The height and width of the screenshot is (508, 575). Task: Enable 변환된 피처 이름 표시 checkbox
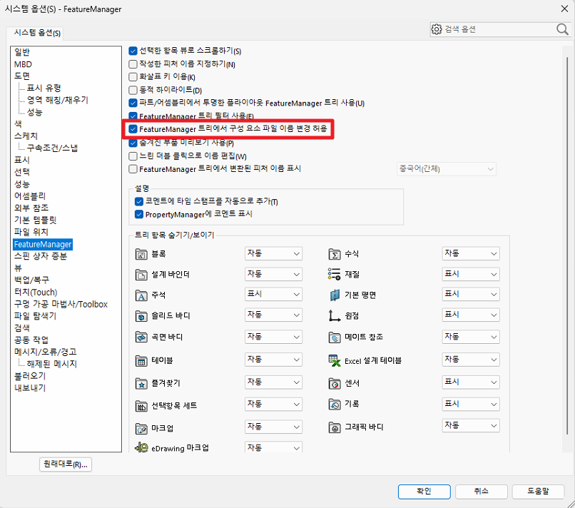pyautogui.click(x=133, y=169)
